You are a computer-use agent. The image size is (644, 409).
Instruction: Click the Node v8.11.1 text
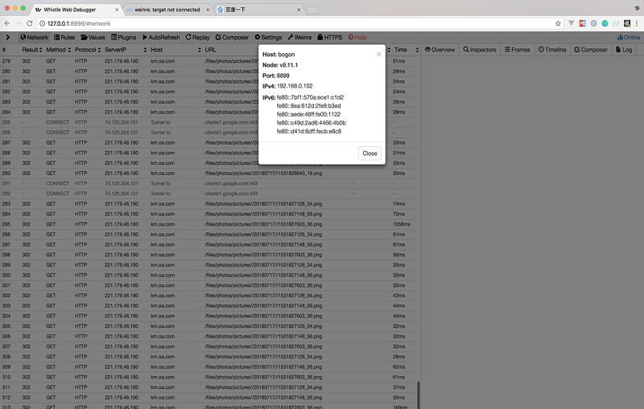(x=280, y=65)
